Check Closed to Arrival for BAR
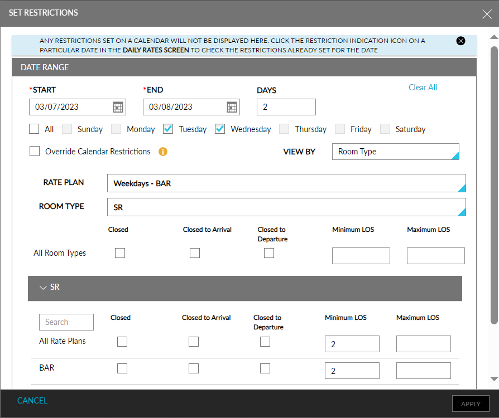 (194, 368)
